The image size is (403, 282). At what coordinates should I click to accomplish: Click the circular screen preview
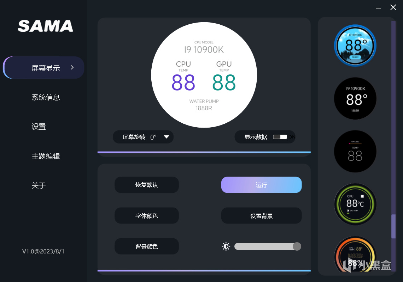pos(204,75)
